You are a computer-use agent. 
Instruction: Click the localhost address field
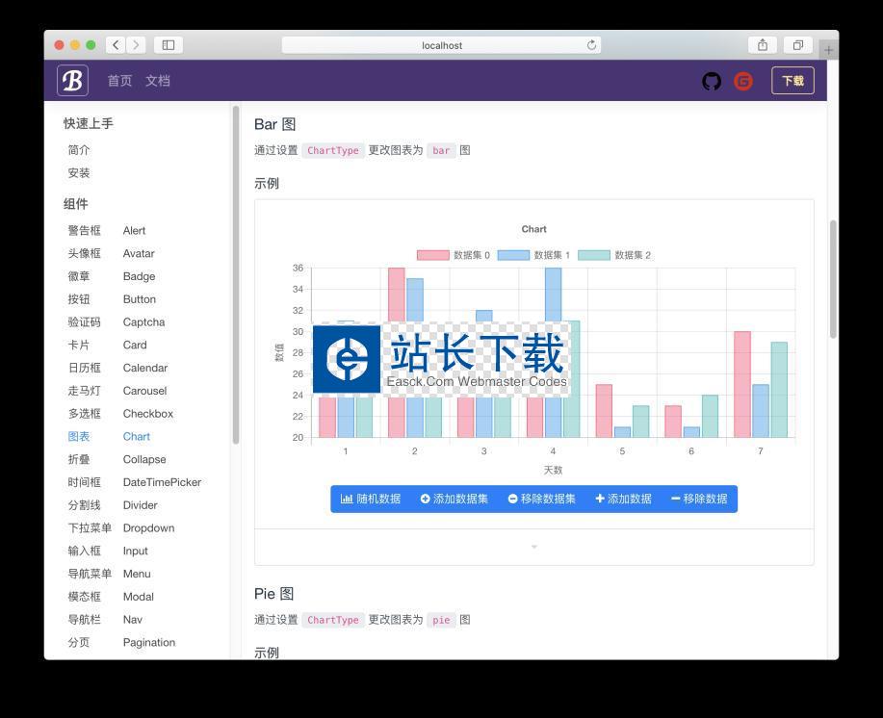coord(442,45)
